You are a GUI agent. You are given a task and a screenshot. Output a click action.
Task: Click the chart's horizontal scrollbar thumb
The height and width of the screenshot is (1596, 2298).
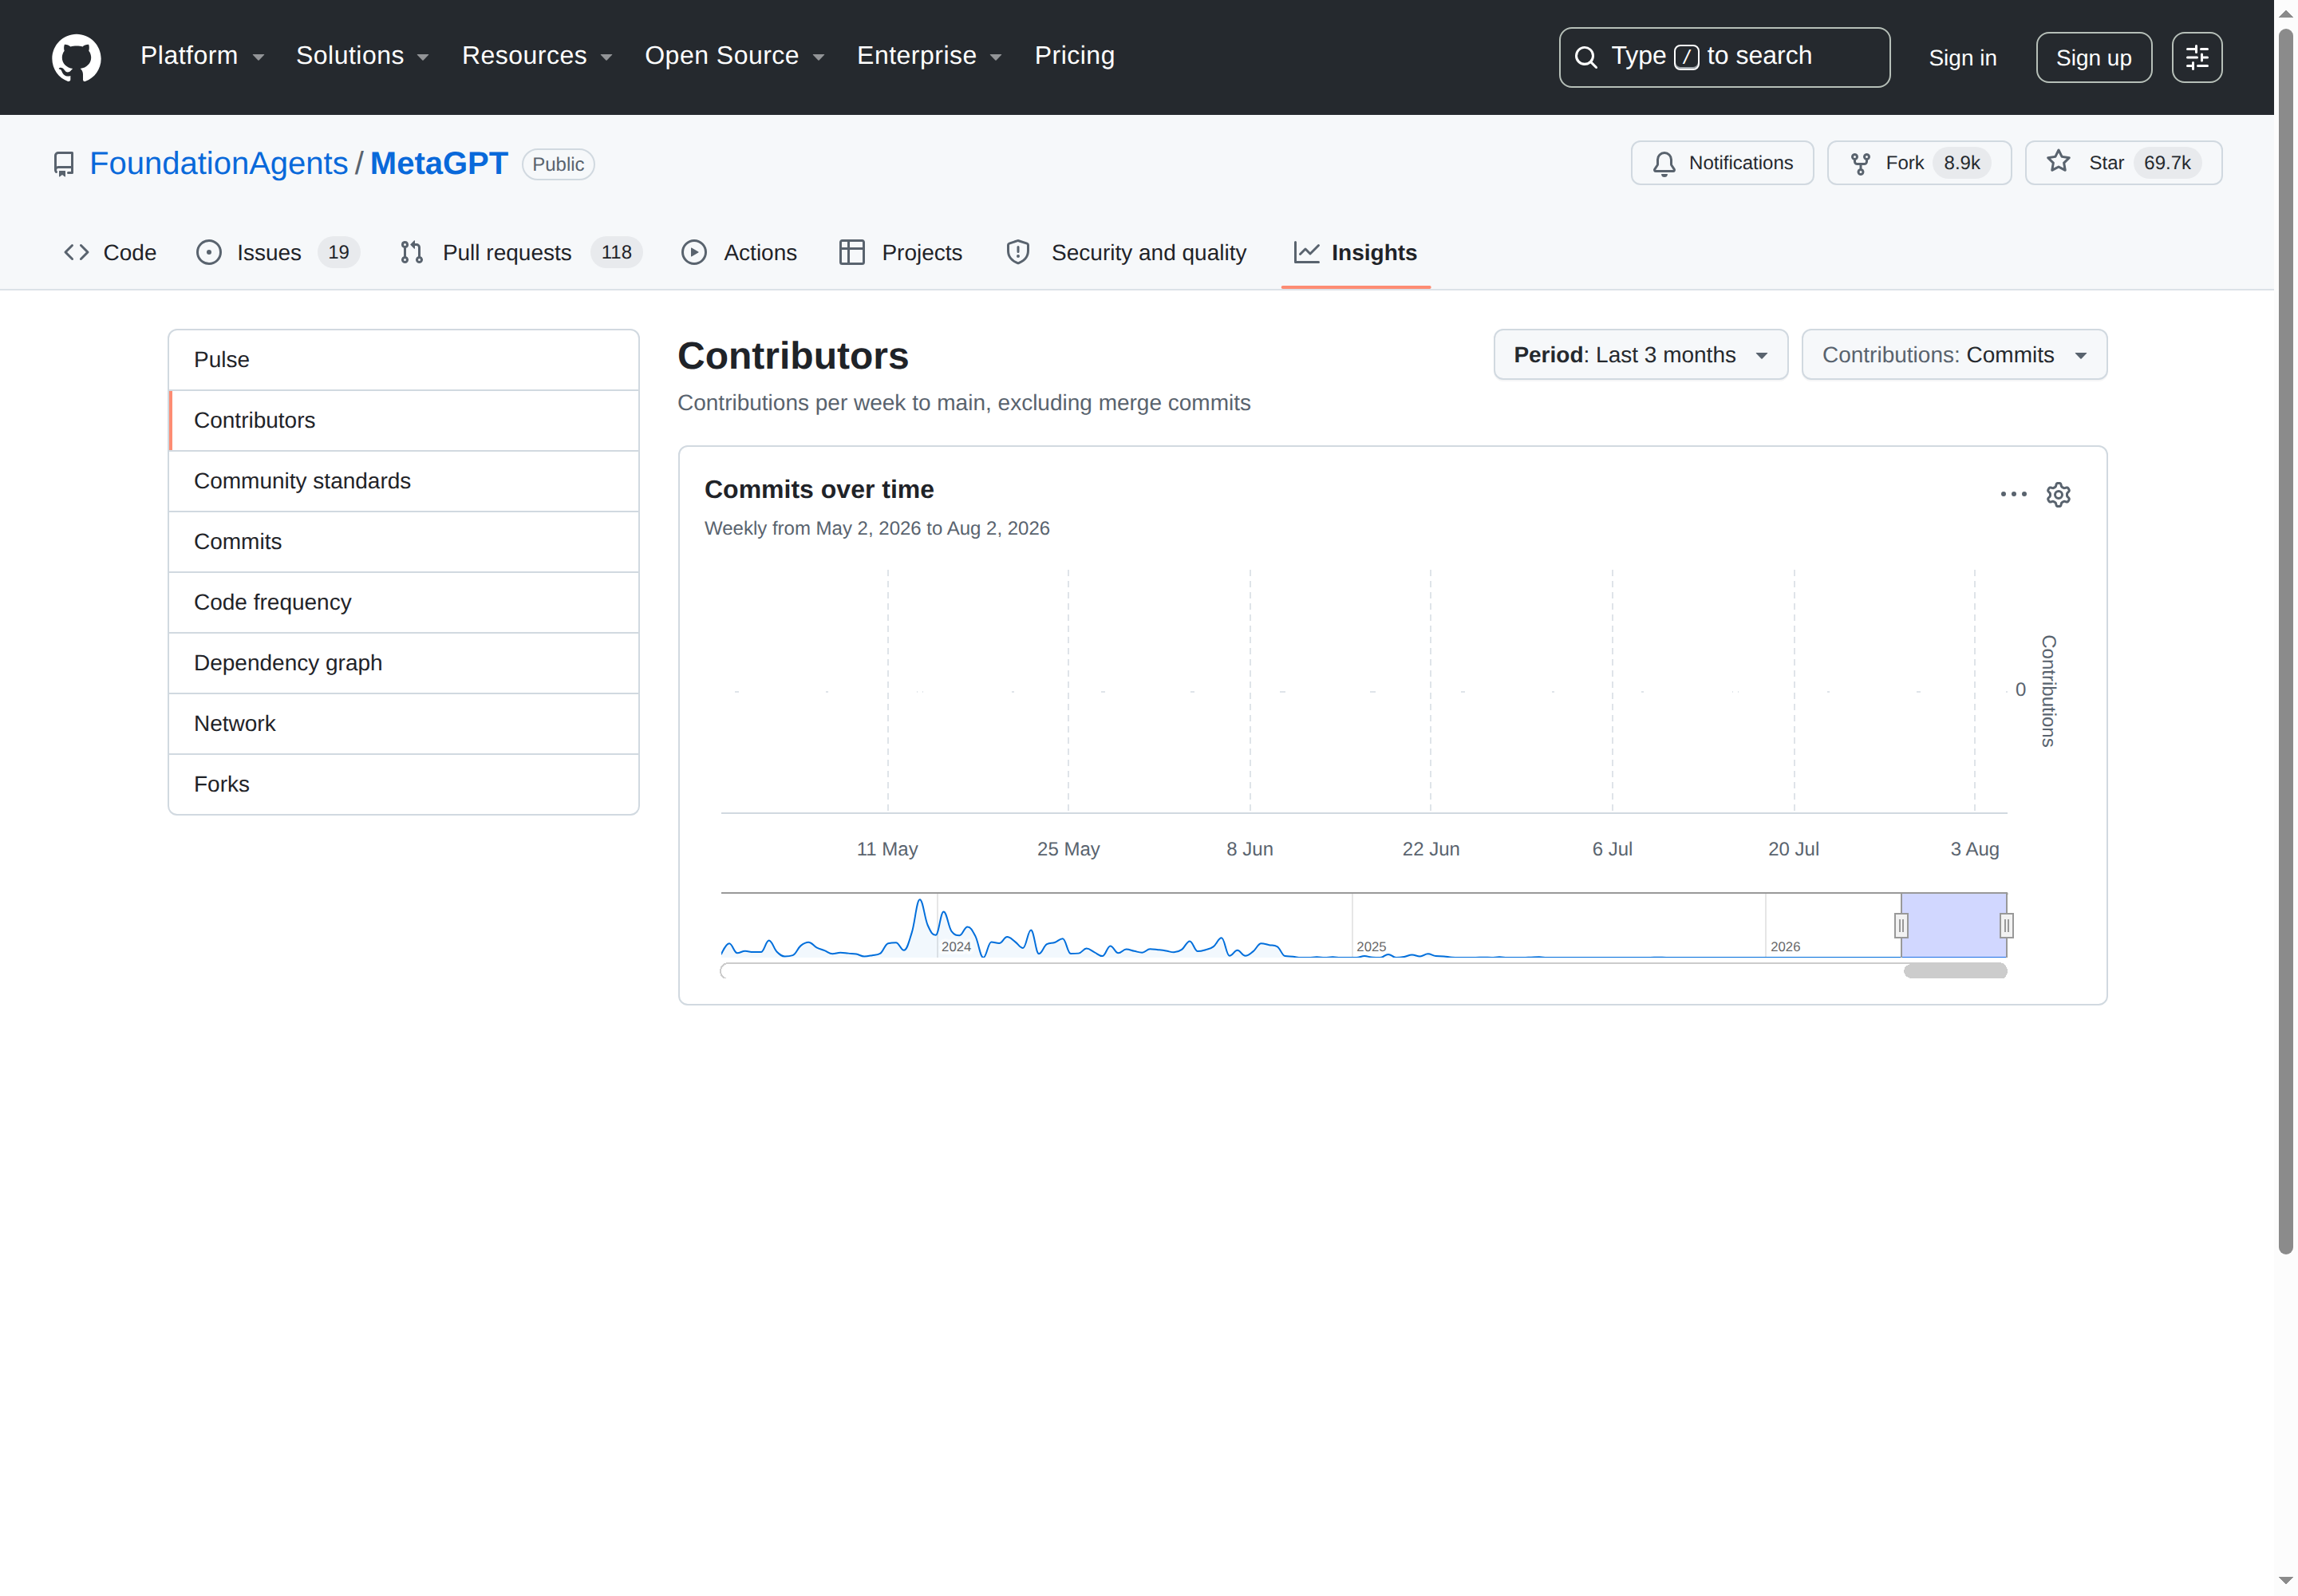point(1954,971)
